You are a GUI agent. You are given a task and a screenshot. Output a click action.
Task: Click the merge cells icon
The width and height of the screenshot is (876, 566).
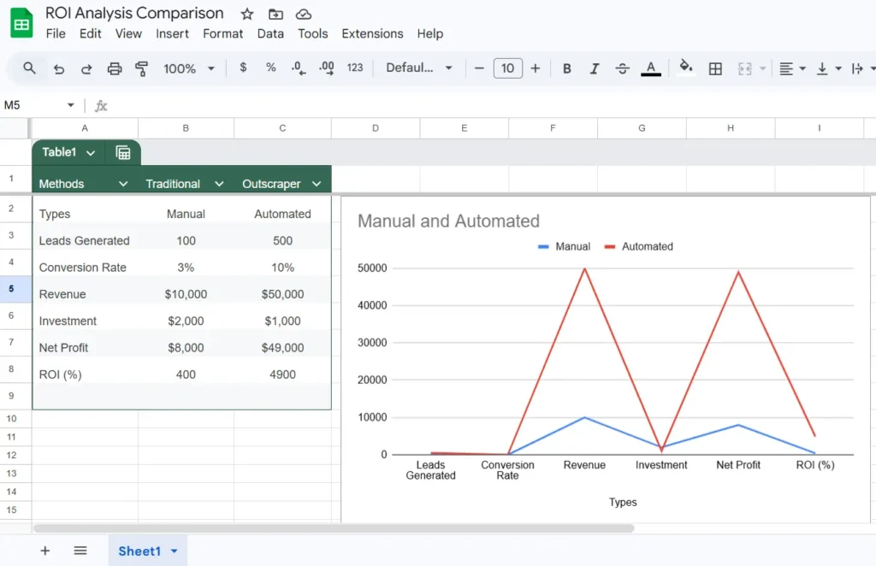coord(745,68)
